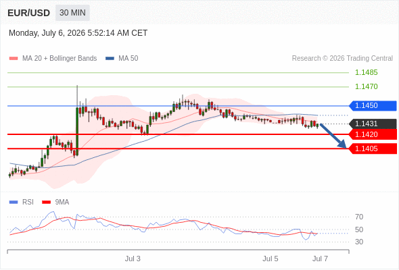This screenshot has width=399, height=270.
Task: Click the red 1.1405 target price tag
Action: [x=373, y=148]
